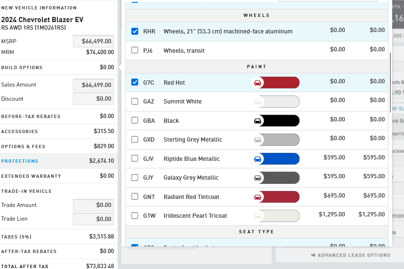404x269 pixels.
Task: Click the Iridescent Pearl Tricoat car icon
Action: pos(257,216)
